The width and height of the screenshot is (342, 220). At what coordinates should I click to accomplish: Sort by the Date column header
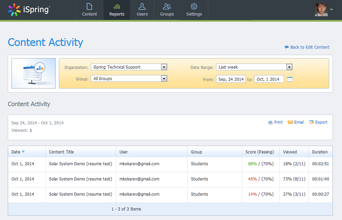click(27, 152)
